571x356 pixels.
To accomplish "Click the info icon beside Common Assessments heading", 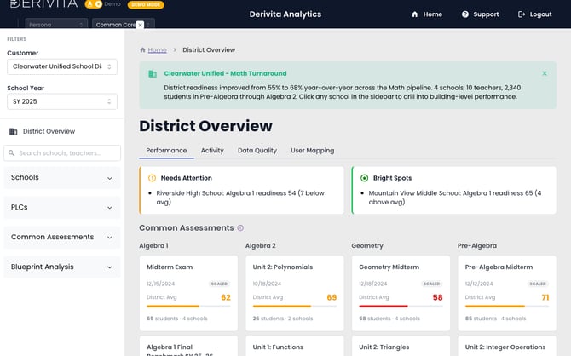I will tap(240, 228).
